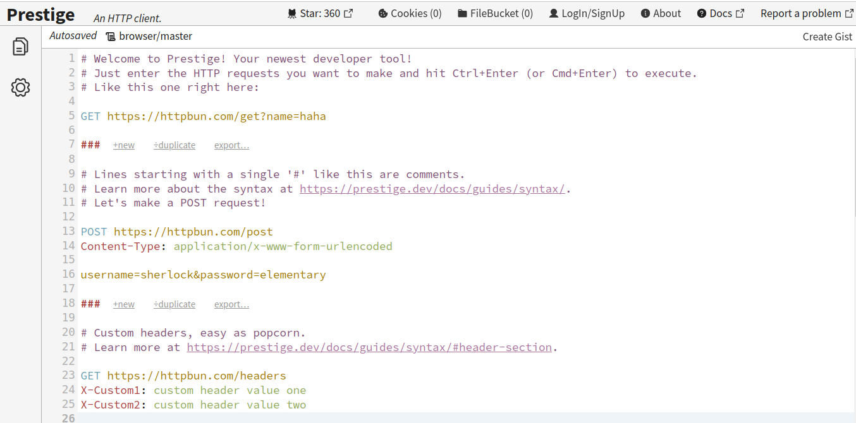Click the POST https://httpbun.com/post line
The image size is (856, 423).
pyautogui.click(x=177, y=232)
